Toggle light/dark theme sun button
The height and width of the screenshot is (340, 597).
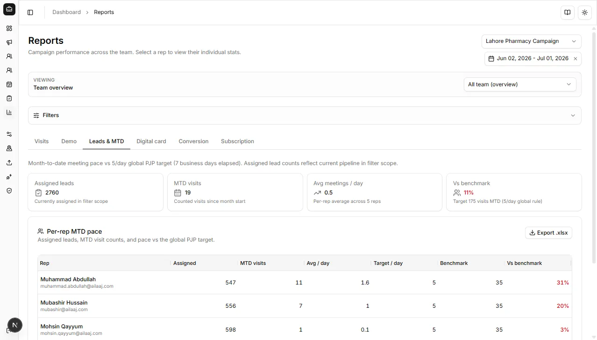(x=585, y=13)
